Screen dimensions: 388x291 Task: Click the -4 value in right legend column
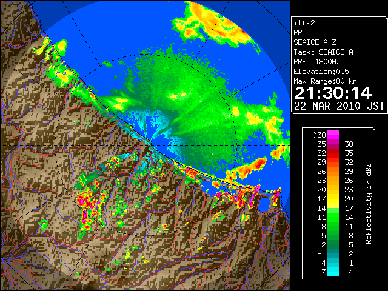(x=347, y=272)
